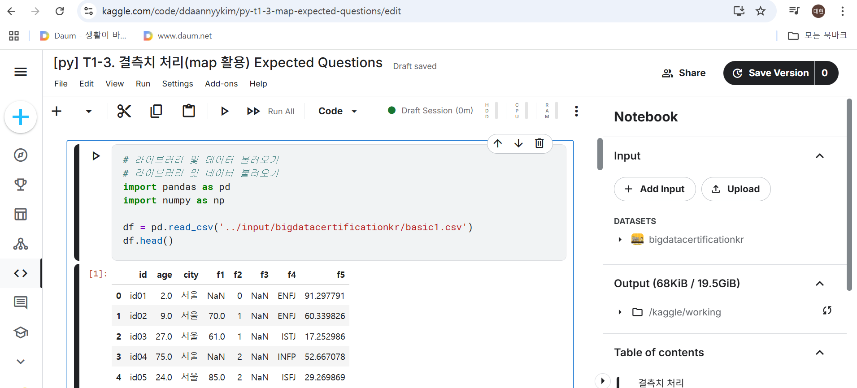The height and width of the screenshot is (388, 857).
Task: Open the add cell type dropdown arrow
Action: 89,111
